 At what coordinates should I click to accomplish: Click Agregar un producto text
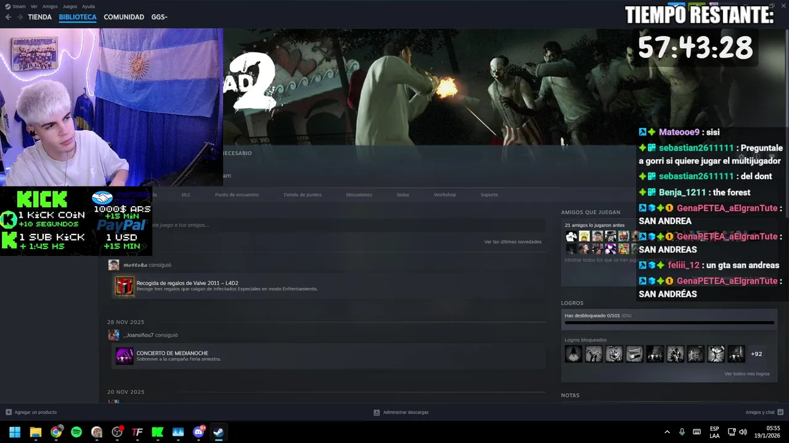[x=36, y=412]
